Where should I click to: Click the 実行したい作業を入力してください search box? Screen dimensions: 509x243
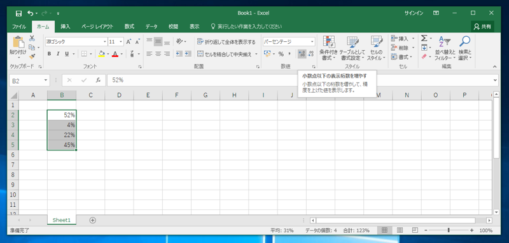[x=246, y=27]
